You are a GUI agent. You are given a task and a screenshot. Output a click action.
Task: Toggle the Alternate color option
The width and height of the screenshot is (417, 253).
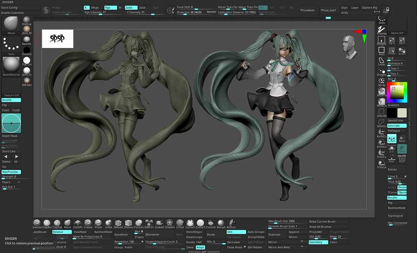point(397,126)
